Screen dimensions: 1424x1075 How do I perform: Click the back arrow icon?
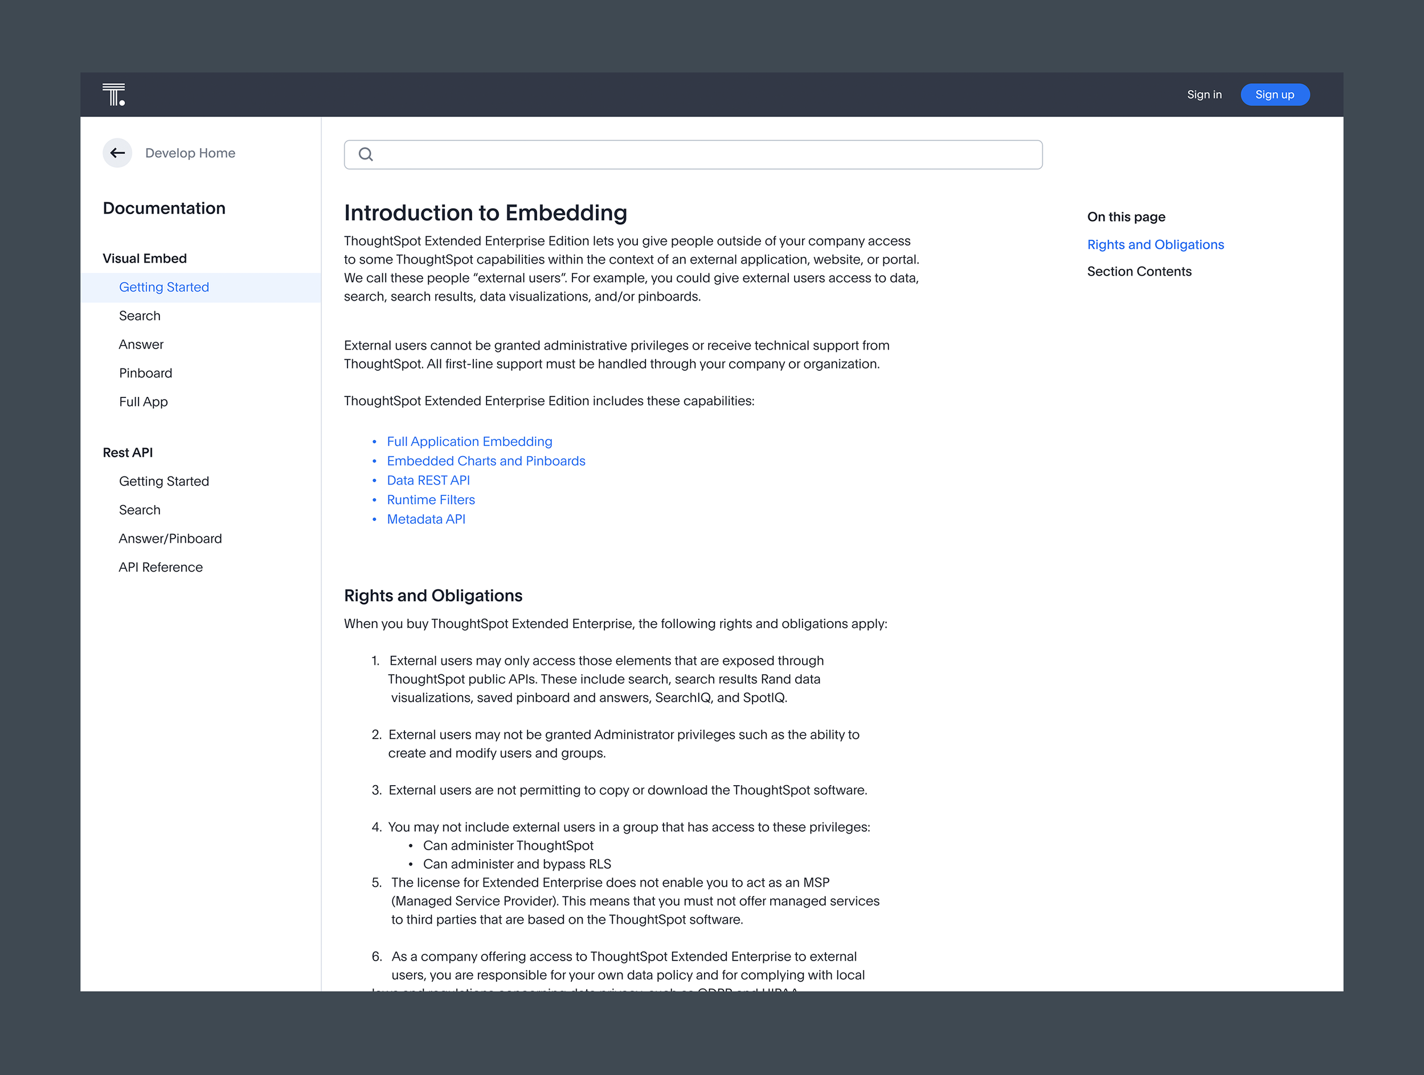click(x=117, y=153)
